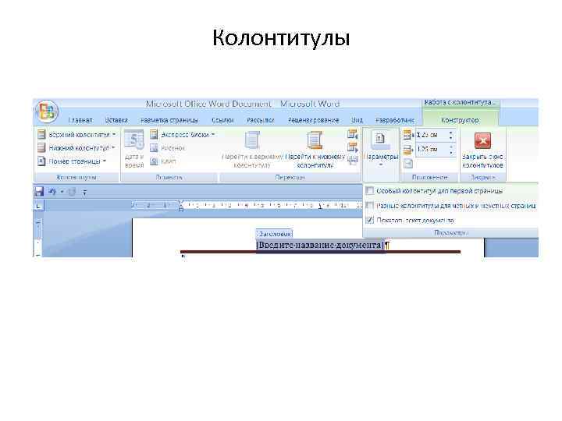The height and width of the screenshot is (421, 562).
Task: Click the Undo icon in quick access toolbar
Action: coord(52,192)
